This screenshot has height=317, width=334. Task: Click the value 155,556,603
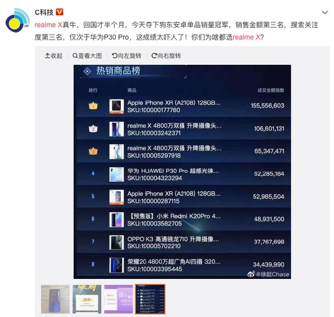(267, 105)
